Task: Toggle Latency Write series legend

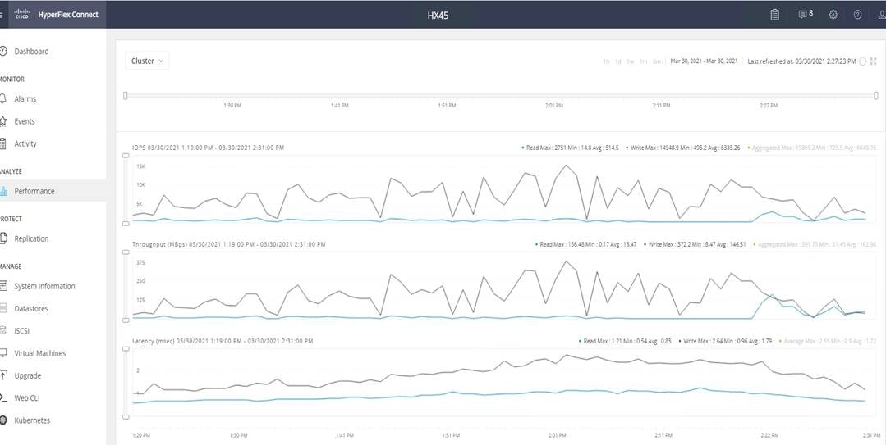Action: click(725, 341)
